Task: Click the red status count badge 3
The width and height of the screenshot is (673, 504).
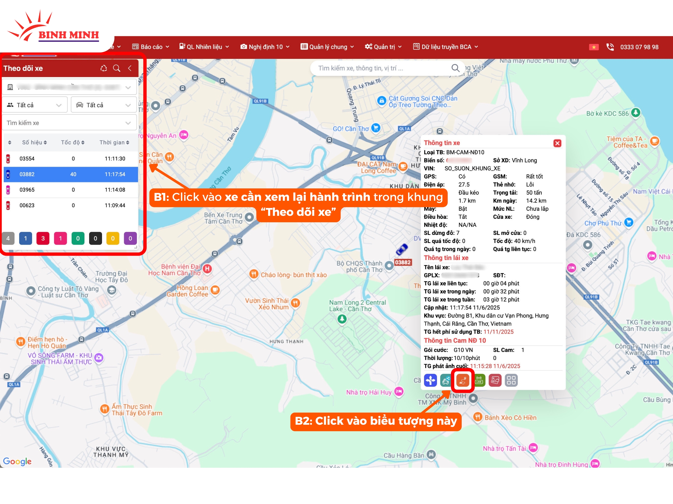Action: click(43, 238)
